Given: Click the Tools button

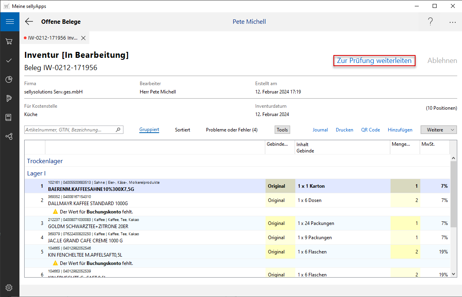Looking at the screenshot, I should click(282, 130).
